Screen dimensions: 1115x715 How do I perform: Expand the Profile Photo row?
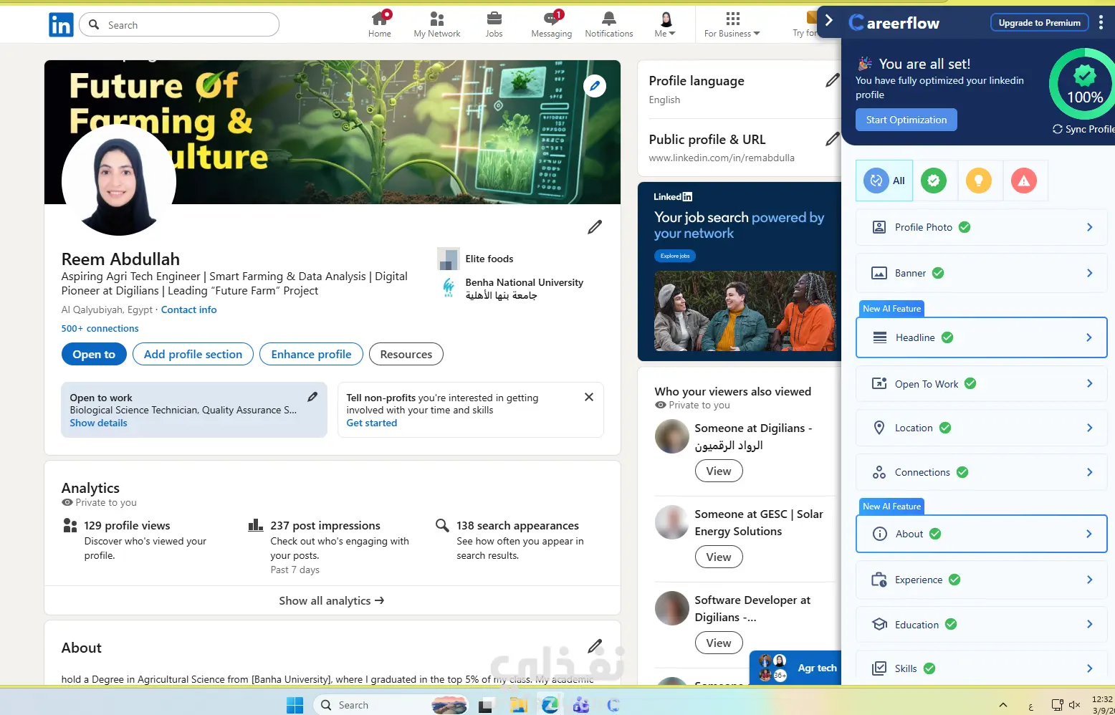click(x=982, y=227)
